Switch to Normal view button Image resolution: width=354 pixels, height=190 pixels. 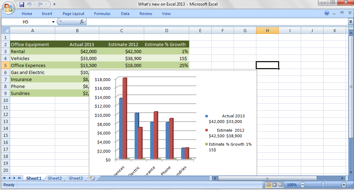[268, 185]
